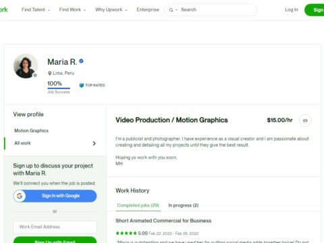324x243 pixels.
Task: Copy profile link with the link icon
Action: pos(305,120)
